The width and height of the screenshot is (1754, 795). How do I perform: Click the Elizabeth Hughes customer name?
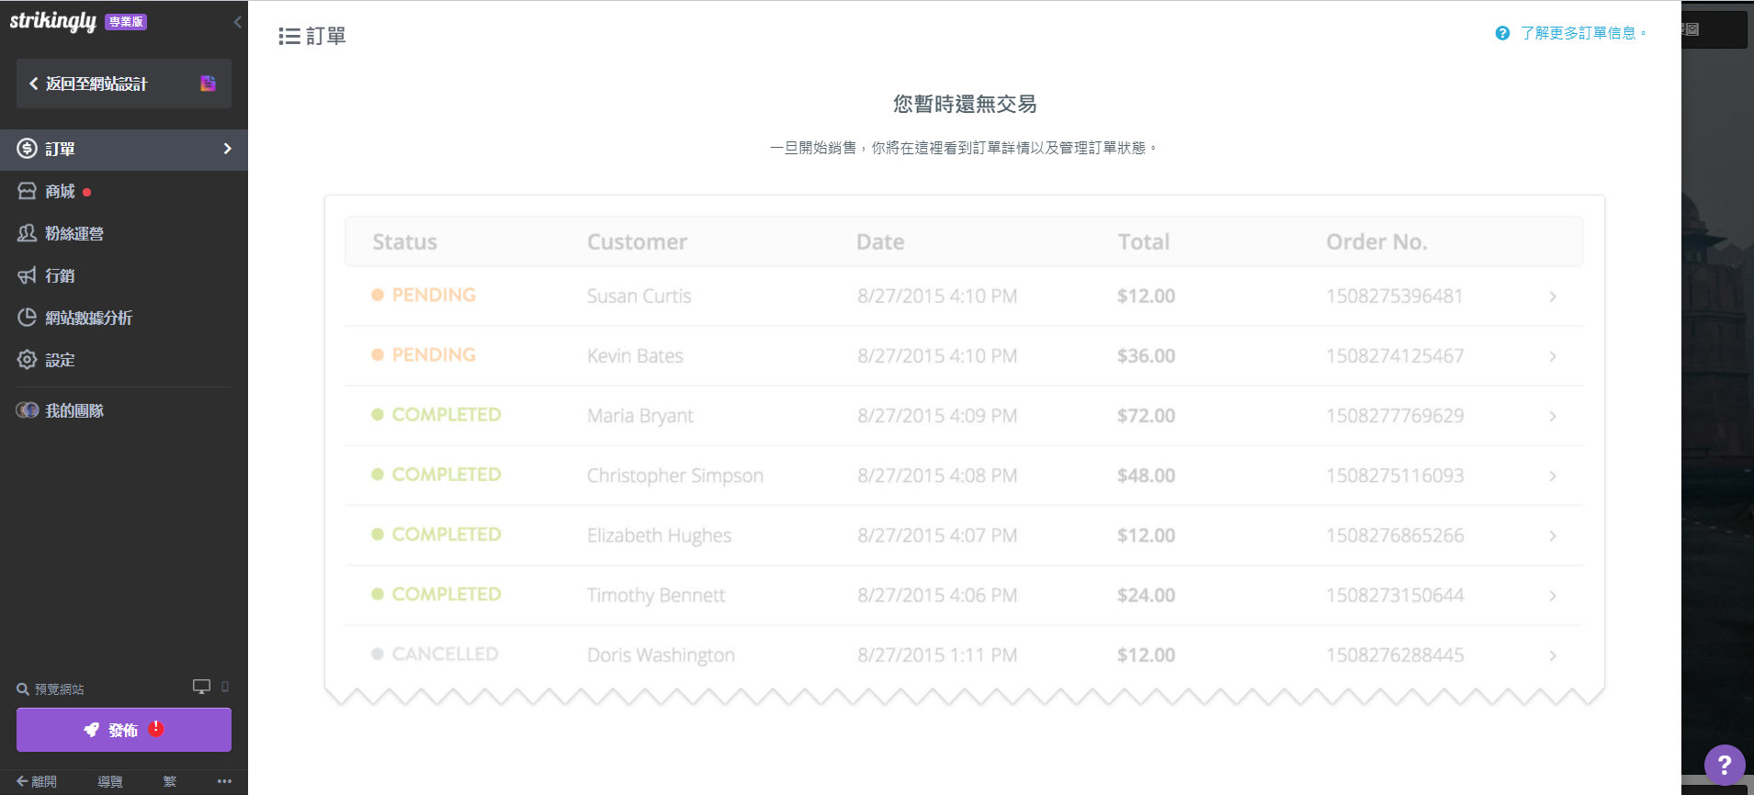pos(660,535)
